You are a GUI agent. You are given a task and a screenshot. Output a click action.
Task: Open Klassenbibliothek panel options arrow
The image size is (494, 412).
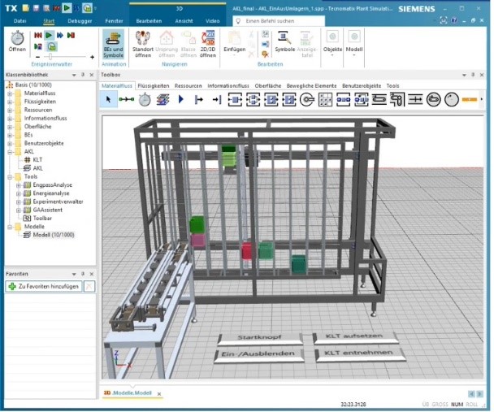(74, 75)
